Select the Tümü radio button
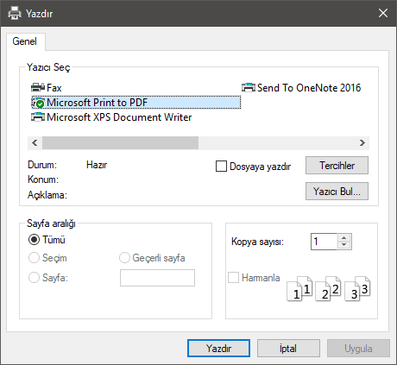This screenshot has height=365, width=397. click(34, 240)
